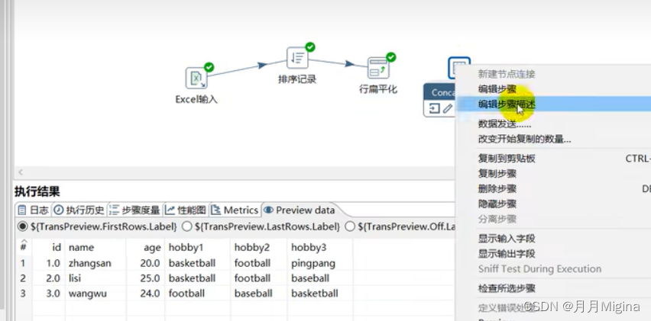Open the 执行历史 tab
This screenshot has height=321, width=651.
[79, 210]
